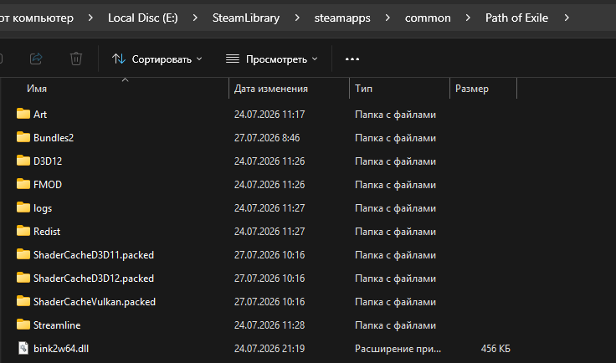Click the 'FMOD' folder name
616x363 pixels.
(x=48, y=185)
